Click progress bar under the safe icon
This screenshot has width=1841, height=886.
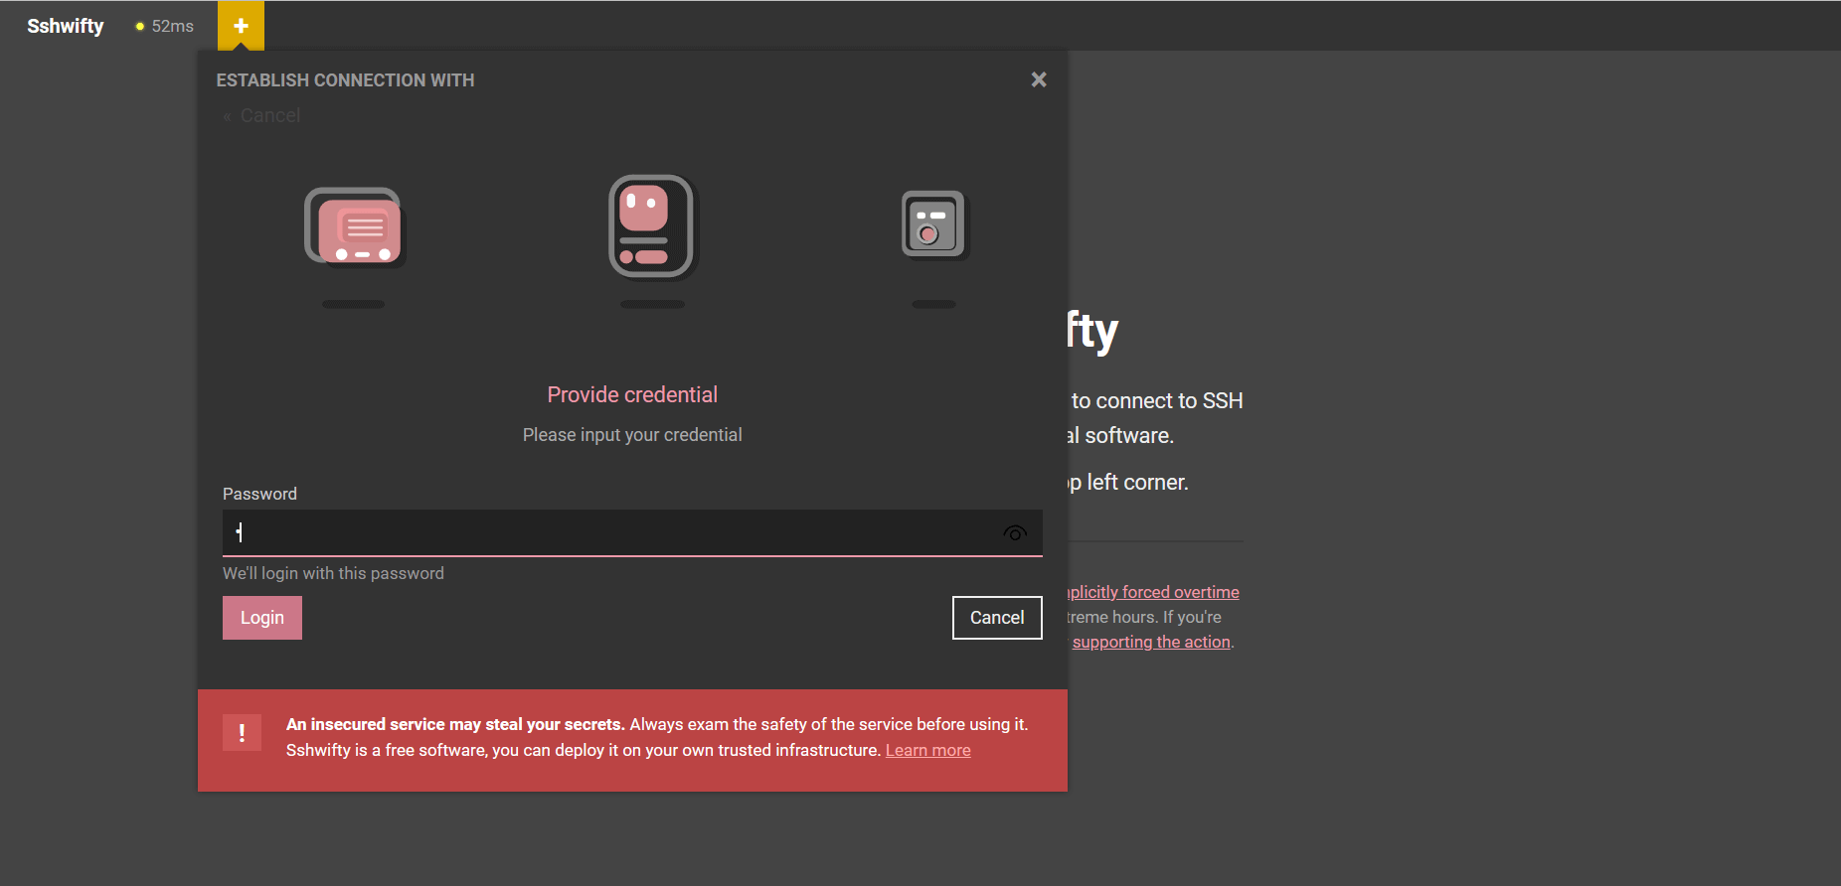[933, 304]
